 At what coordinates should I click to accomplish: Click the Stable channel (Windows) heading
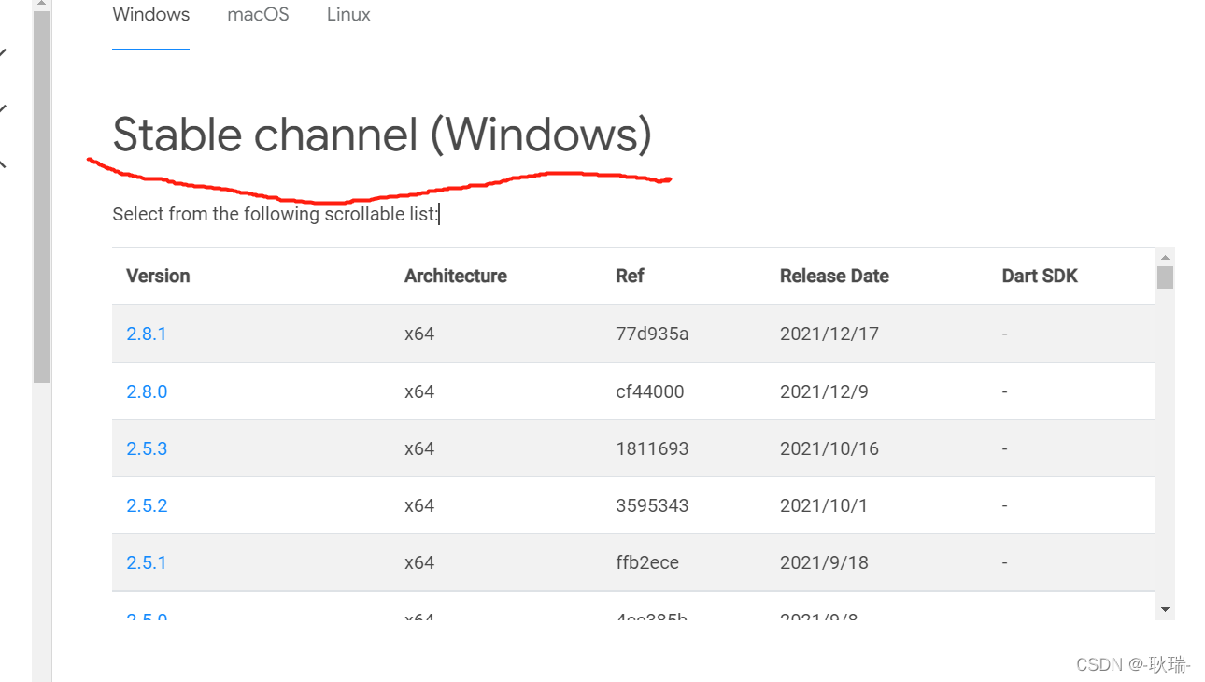point(381,135)
